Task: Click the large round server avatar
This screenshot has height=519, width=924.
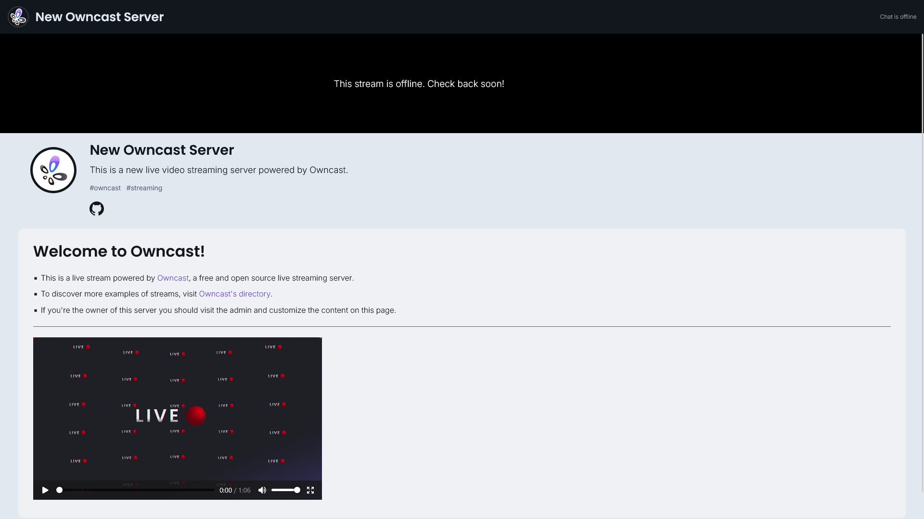Action: tap(53, 170)
